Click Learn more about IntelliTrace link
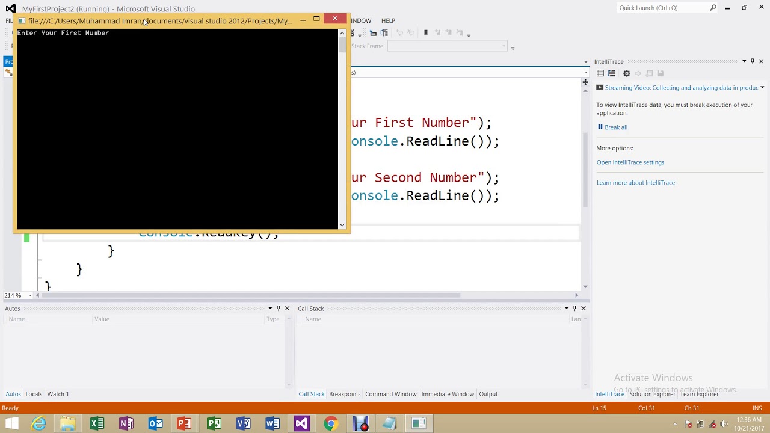 [x=635, y=183]
